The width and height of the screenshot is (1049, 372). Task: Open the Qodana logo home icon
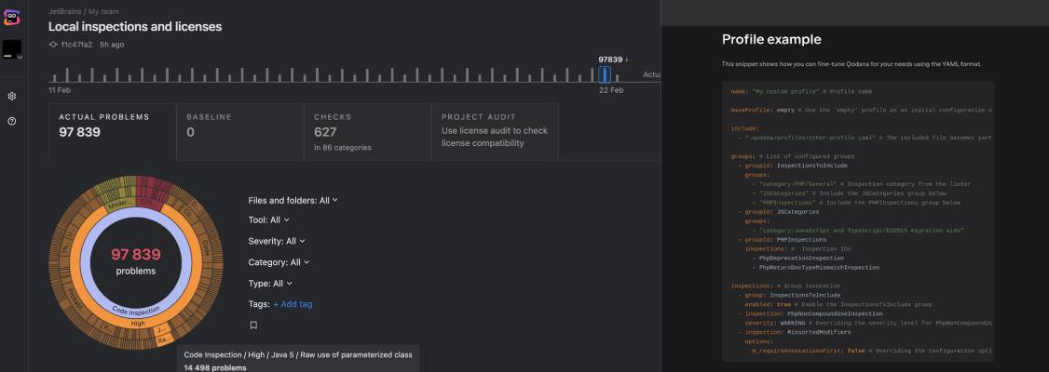point(11,18)
